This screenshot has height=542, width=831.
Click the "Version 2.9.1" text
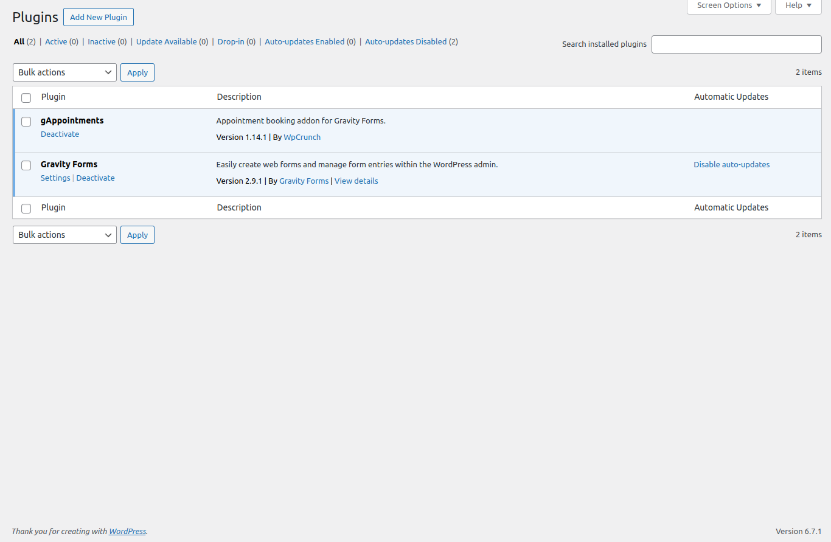pos(239,181)
